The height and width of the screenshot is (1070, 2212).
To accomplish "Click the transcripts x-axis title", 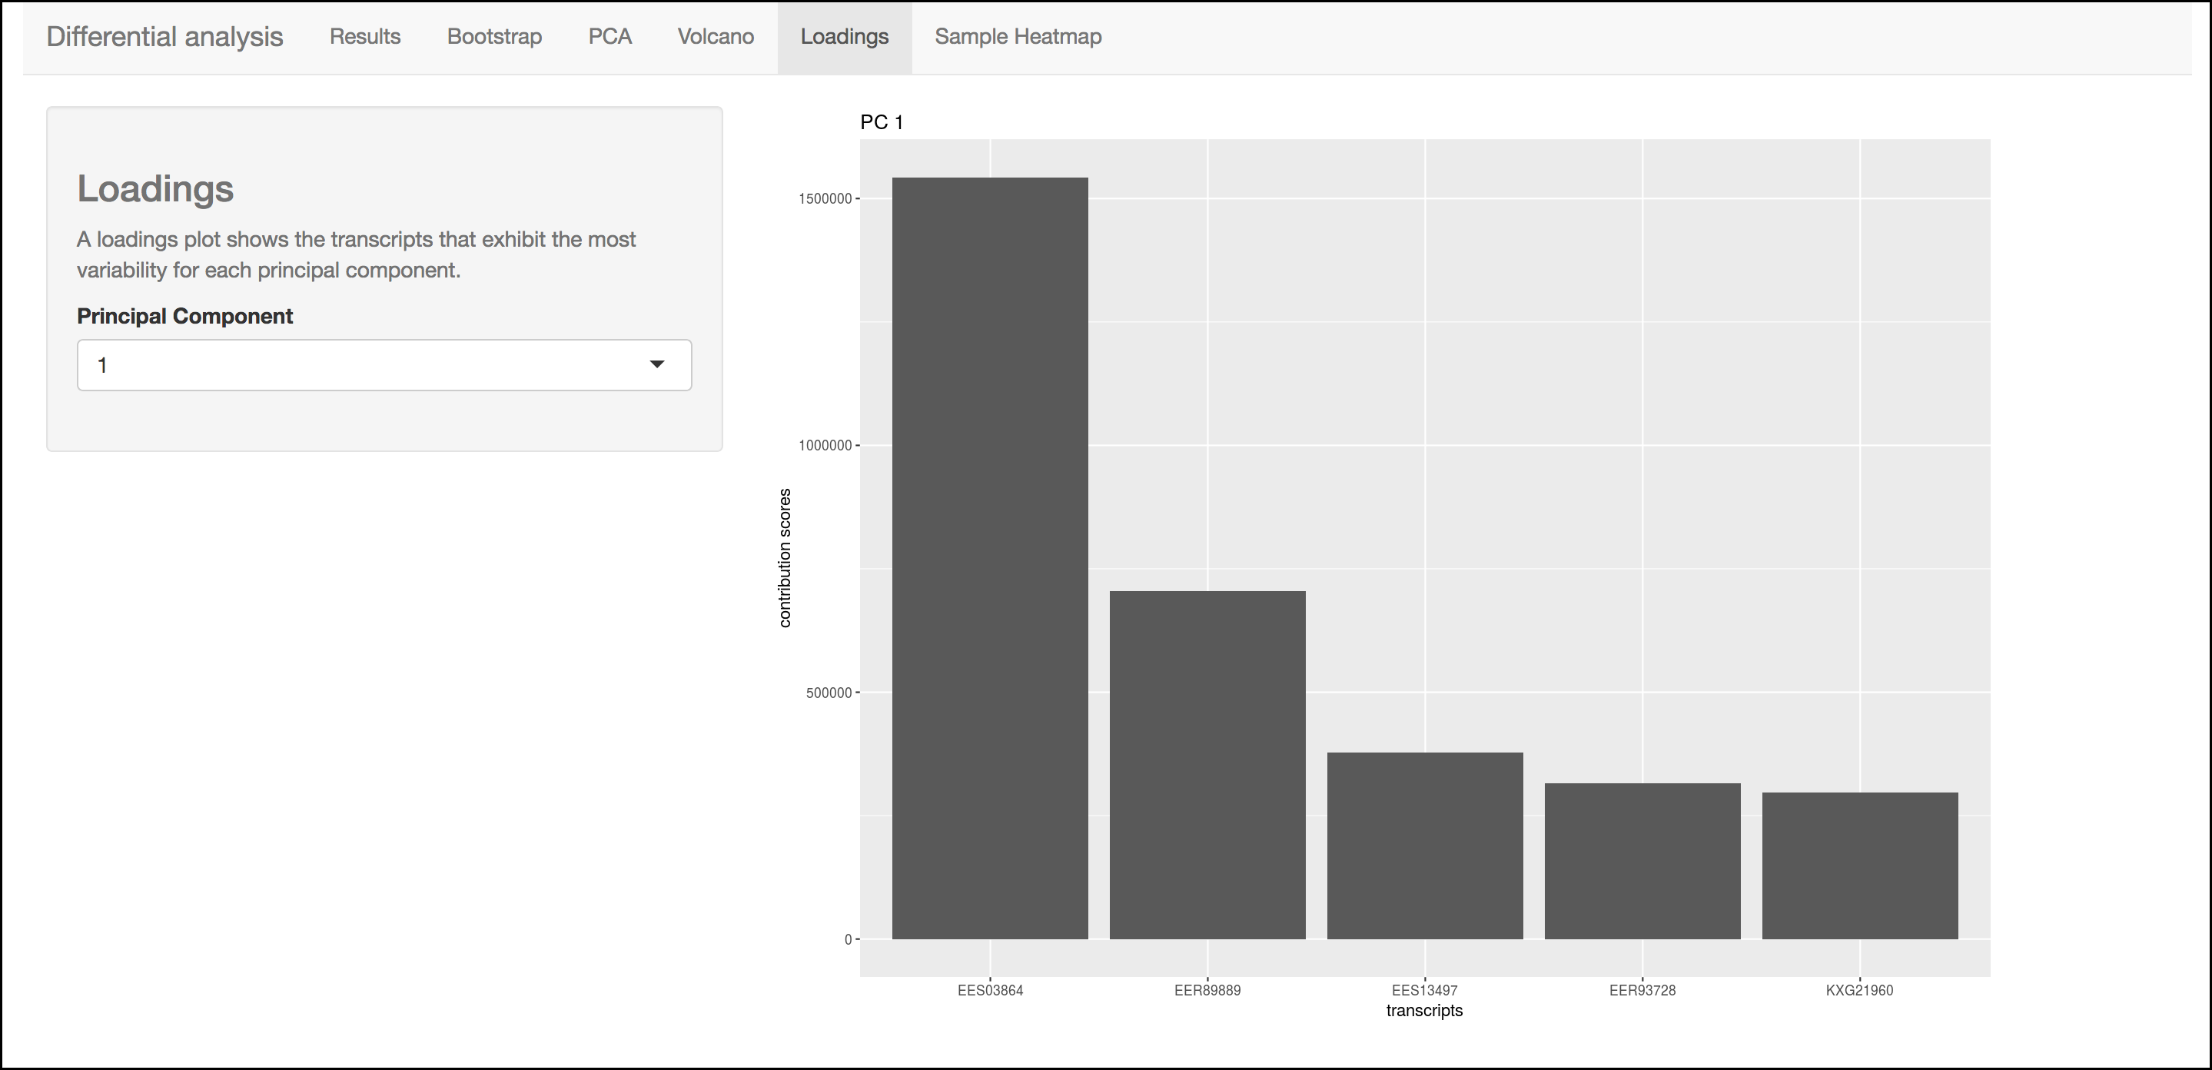I will [x=1424, y=1011].
